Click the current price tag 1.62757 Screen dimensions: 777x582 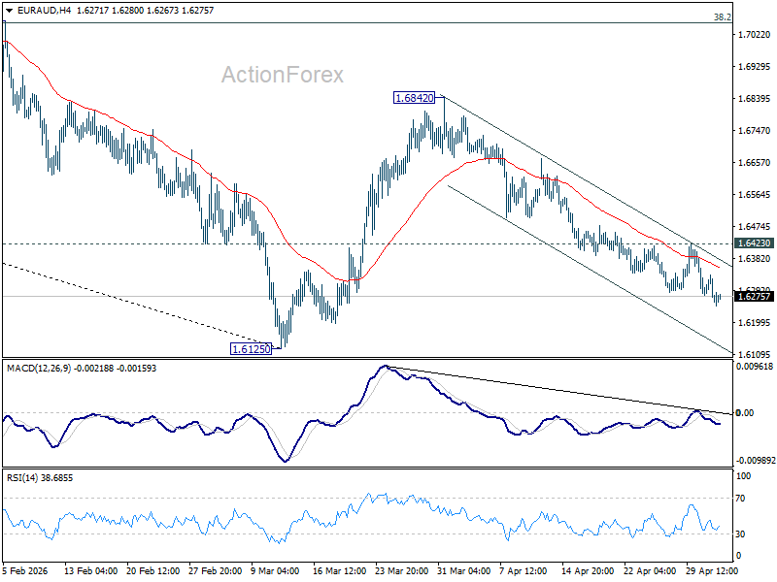[x=755, y=297]
